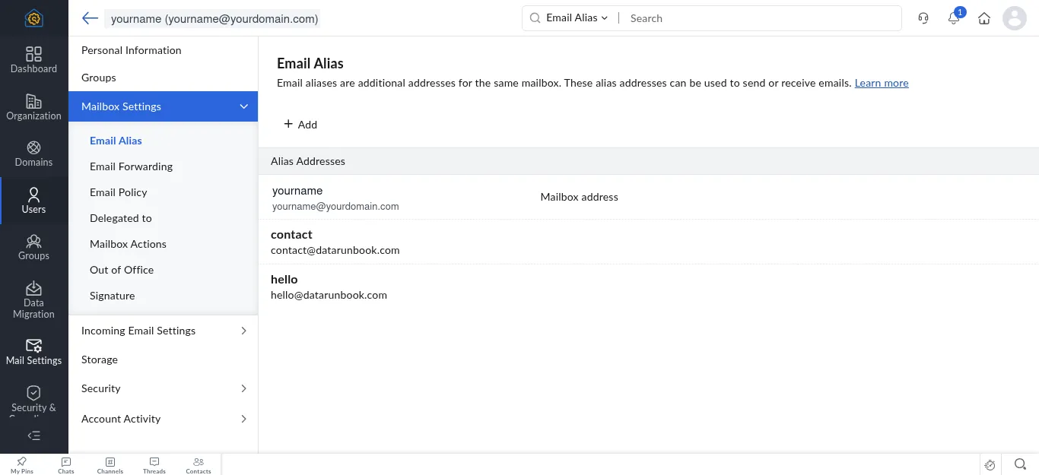This screenshot has width=1039, height=475.
Task: Open the user profile avatar
Action: [1015, 18]
